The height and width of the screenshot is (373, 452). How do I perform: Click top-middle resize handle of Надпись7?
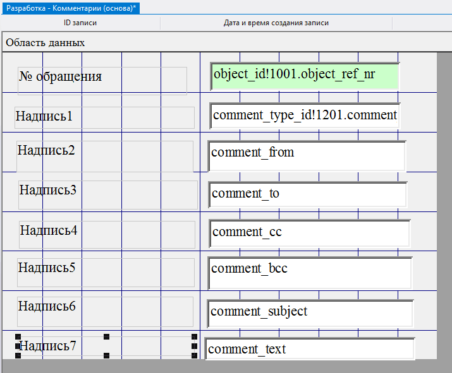(x=106, y=337)
